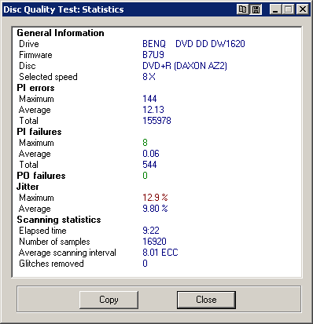Click jitter maximum value 12.9 %
The height and width of the screenshot is (324, 313).
pos(155,198)
